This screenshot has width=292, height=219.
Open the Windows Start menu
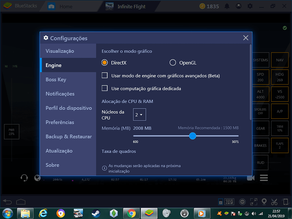coord(7,214)
